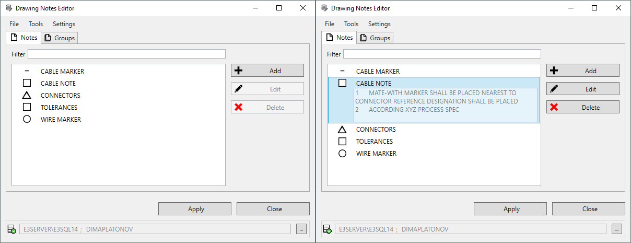Open the Tools menu in the left window
This screenshot has height=243, width=631.
coord(36,24)
